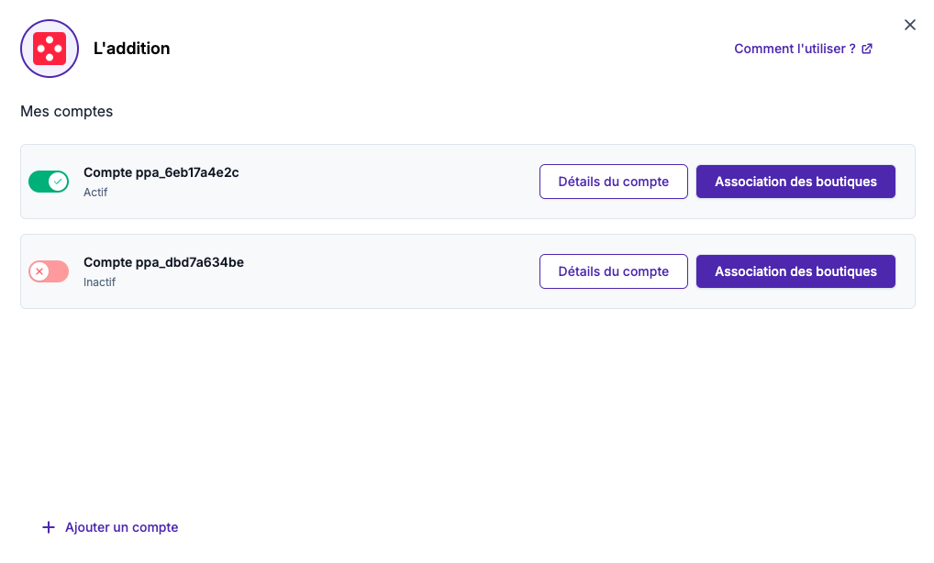
Task: Select the Compte ppa_6eb17a4e2c name label
Action: 161,172
